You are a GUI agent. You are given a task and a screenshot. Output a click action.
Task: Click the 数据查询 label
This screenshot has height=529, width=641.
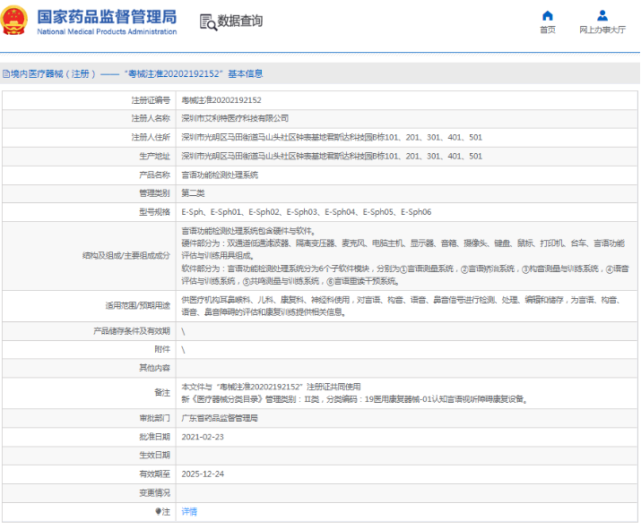(x=240, y=21)
